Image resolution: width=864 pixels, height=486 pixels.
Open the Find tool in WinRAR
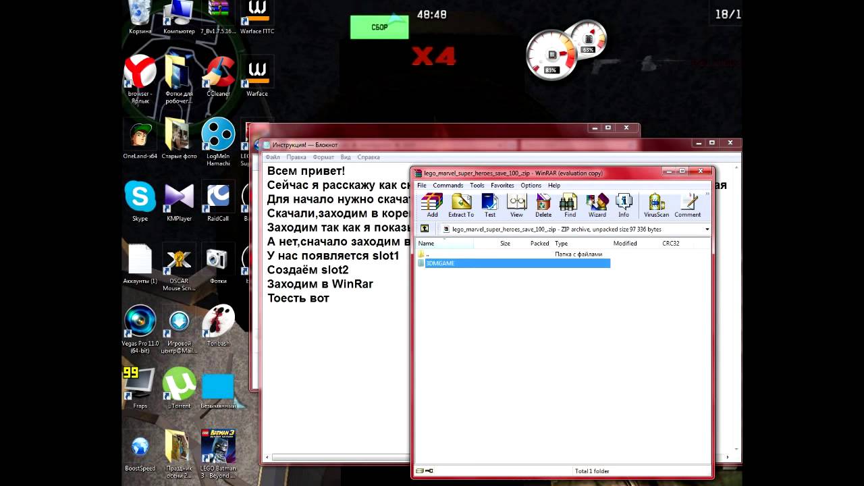570,205
